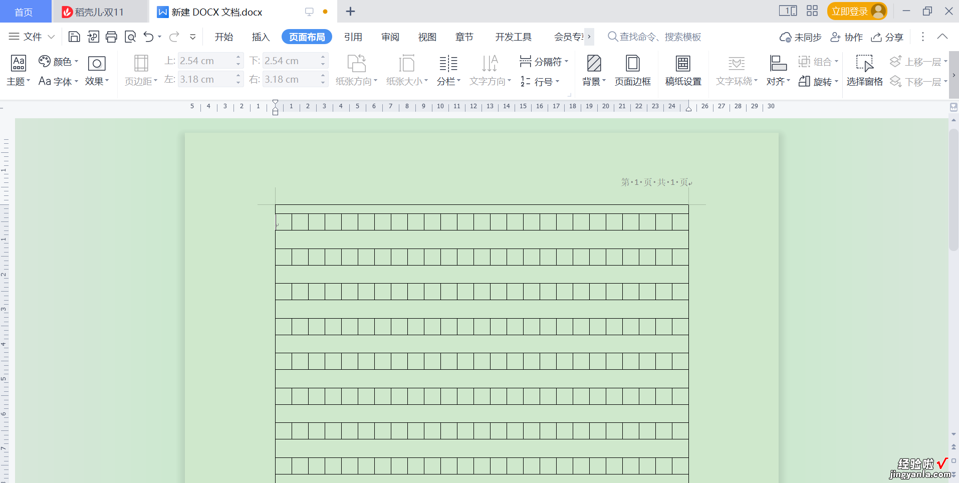959x483 pixels.
Task: Click the Text Direction (文字方向) icon
Action: click(490, 64)
